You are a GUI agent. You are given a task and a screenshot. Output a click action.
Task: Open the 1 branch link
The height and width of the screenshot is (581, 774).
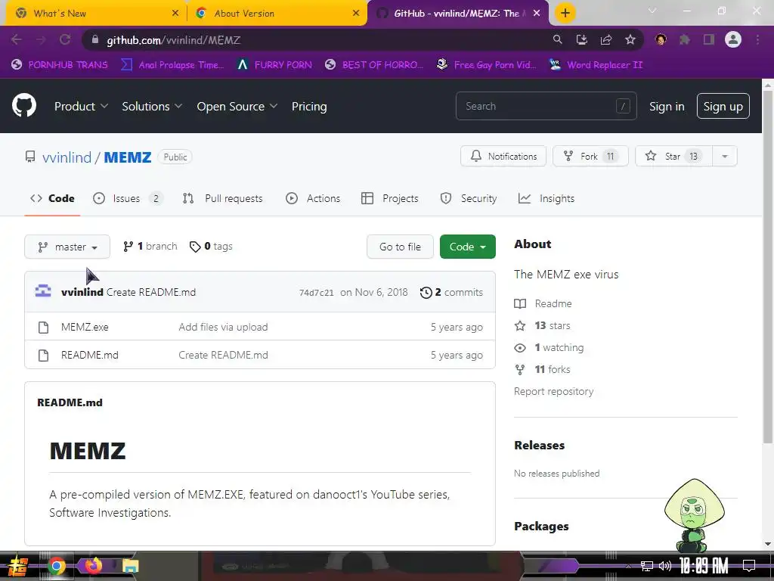pos(150,246)
